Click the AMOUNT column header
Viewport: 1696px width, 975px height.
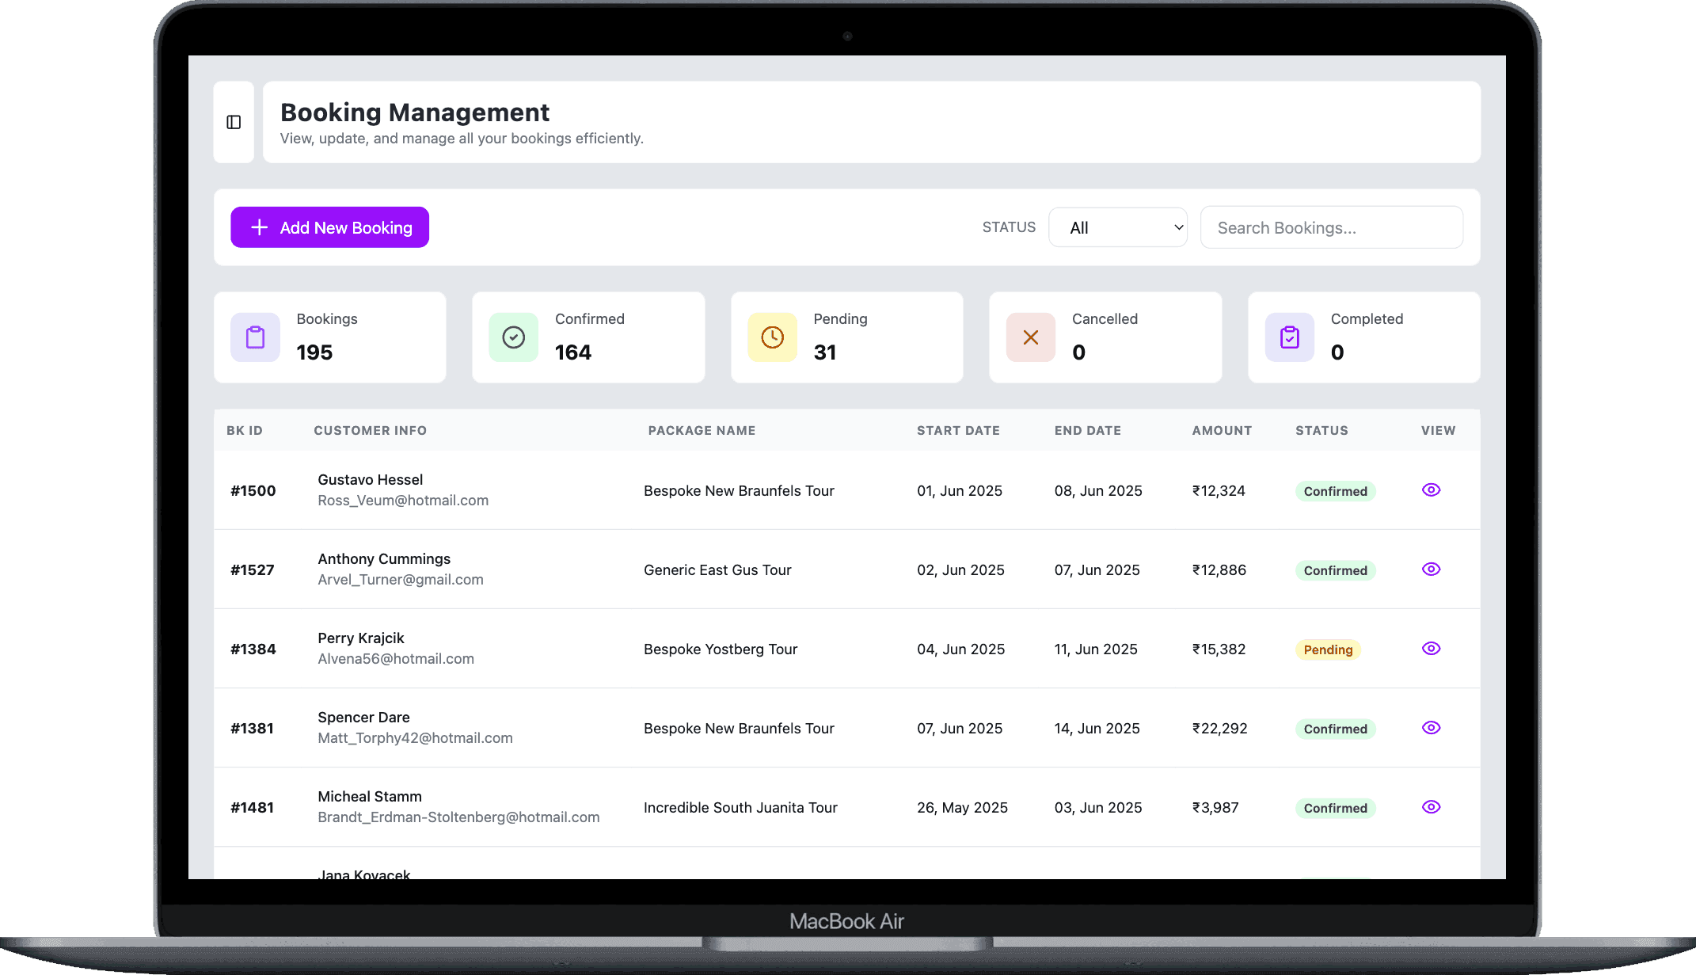coord(1221,430)
